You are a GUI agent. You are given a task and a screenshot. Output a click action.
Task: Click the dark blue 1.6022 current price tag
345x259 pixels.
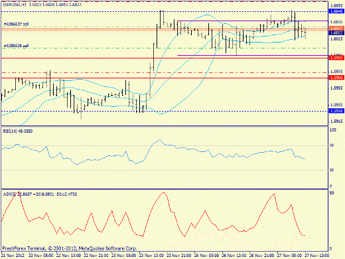pyautogui.click(x=336, y=33)
